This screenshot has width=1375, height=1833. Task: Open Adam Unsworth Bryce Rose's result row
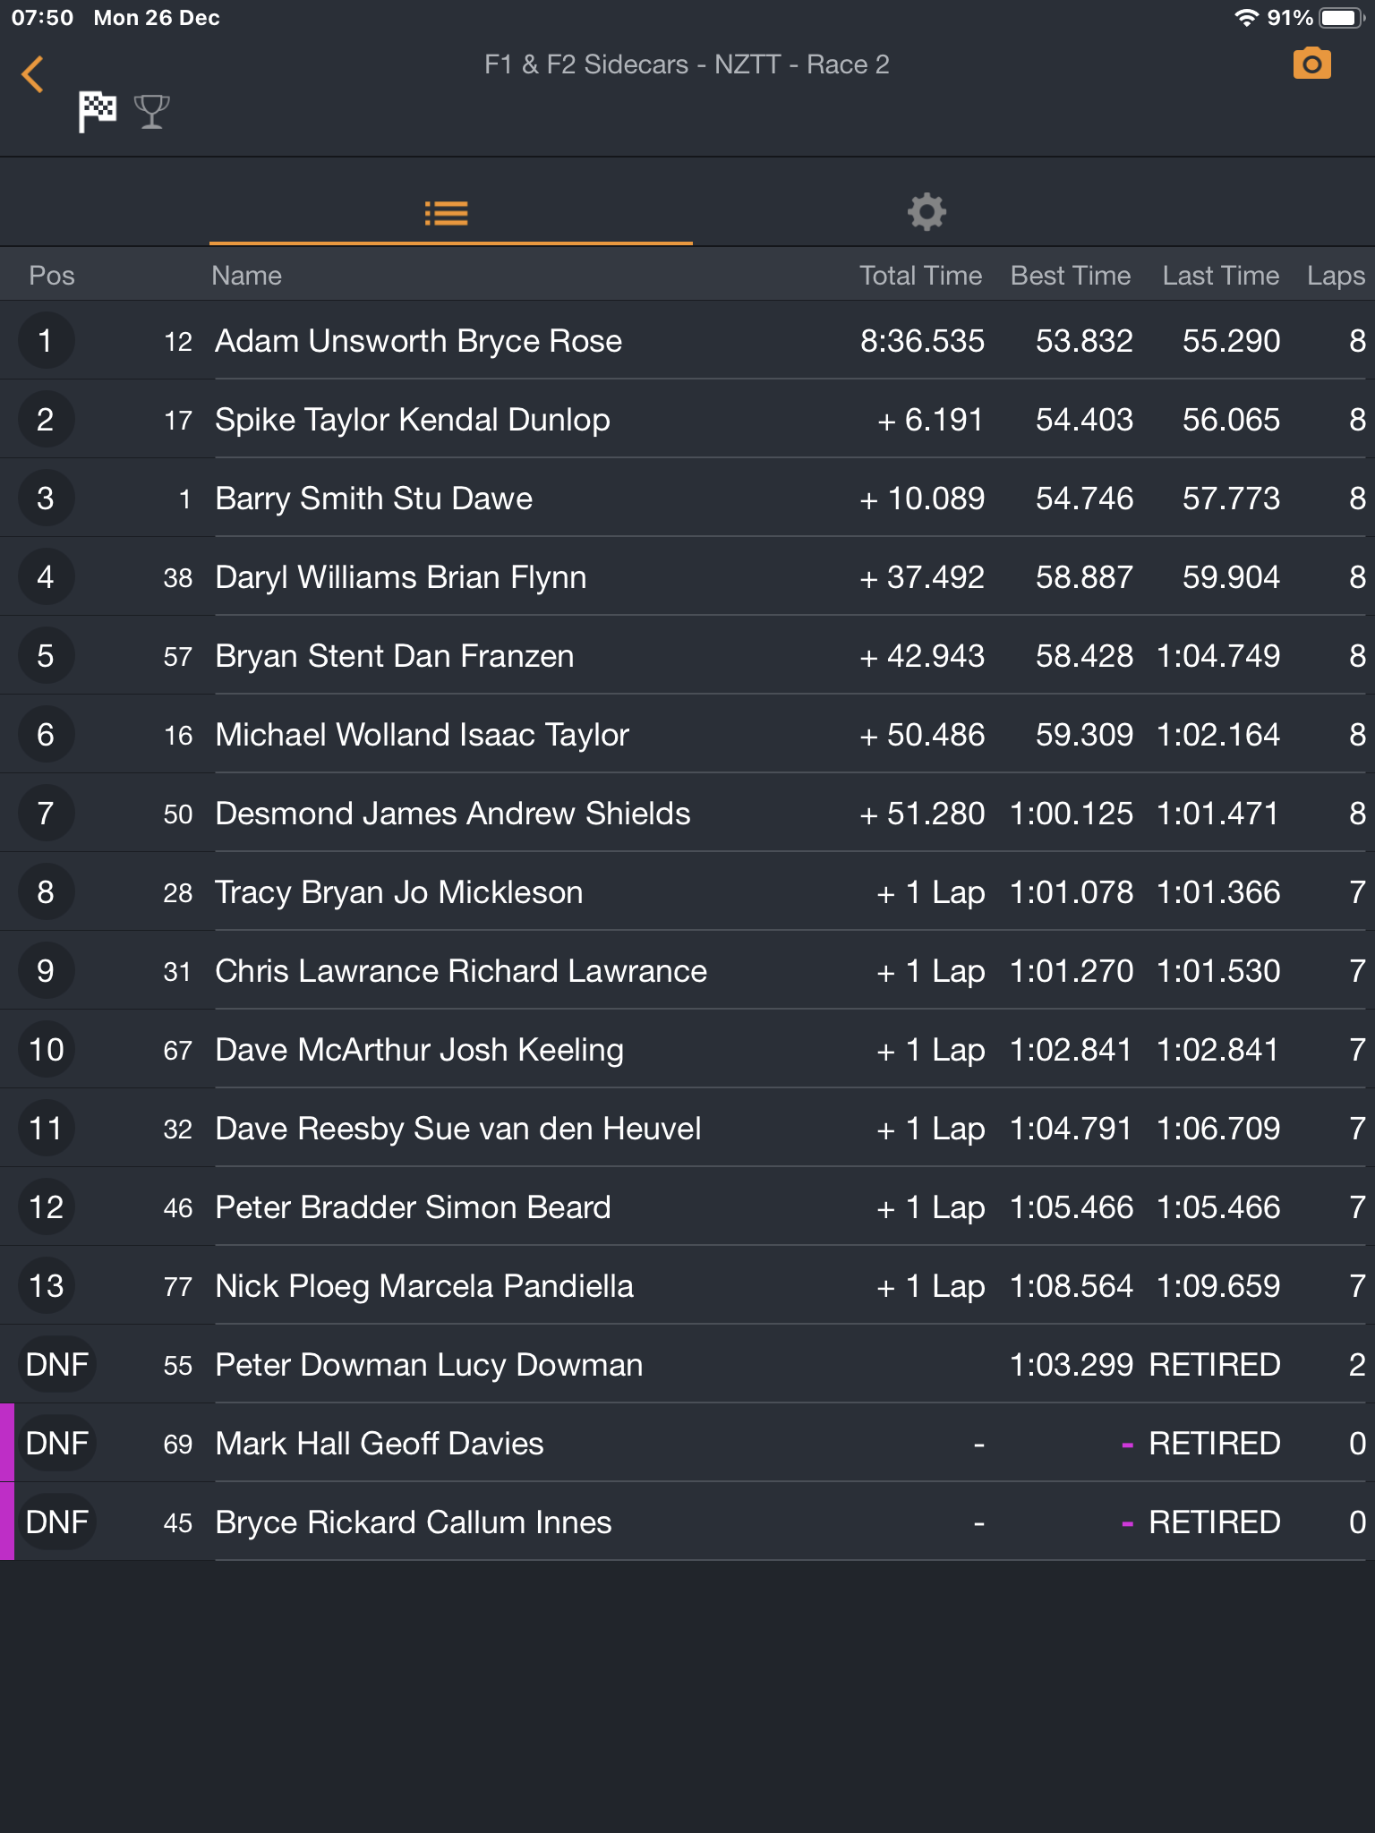click(418, 341)
